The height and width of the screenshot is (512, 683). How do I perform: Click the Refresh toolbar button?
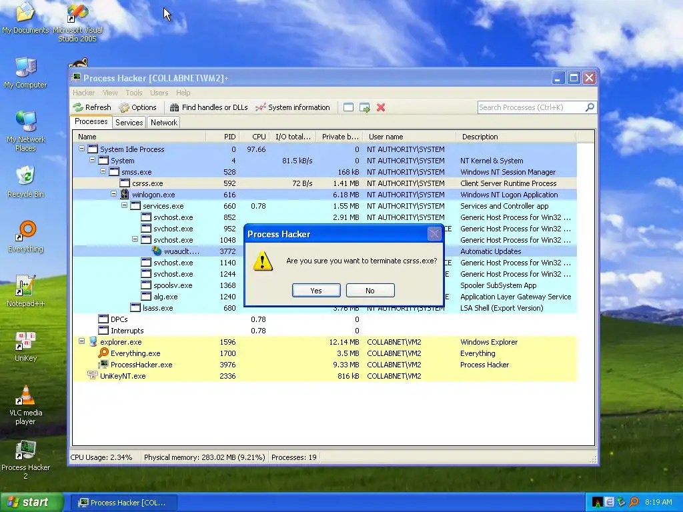[92, 107]
